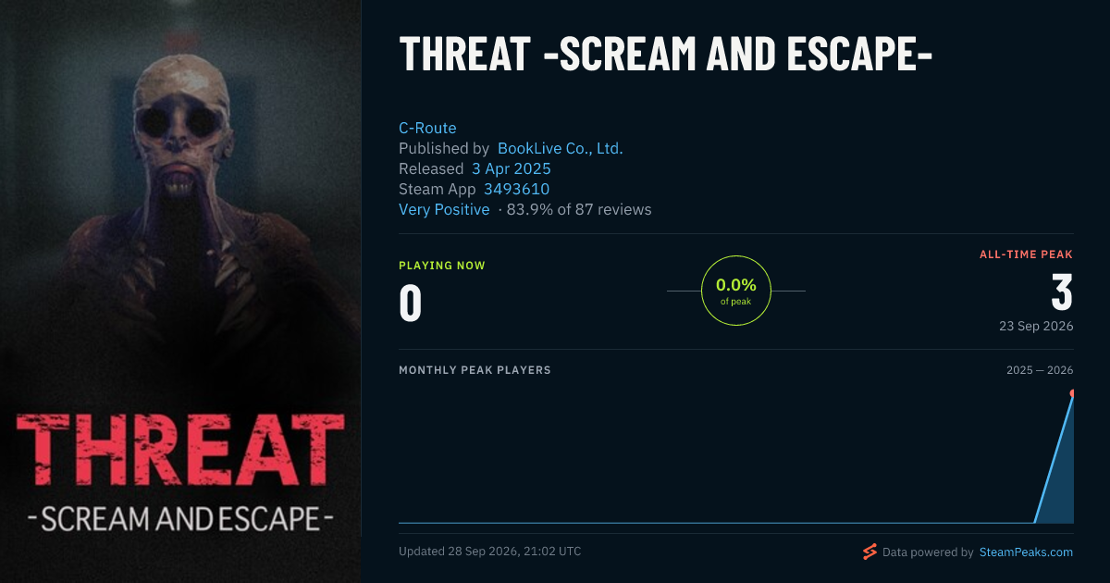Click the SteamPeaks logo icon
Viewport: 1110px width, 583px height.
[x=869, y=552]
